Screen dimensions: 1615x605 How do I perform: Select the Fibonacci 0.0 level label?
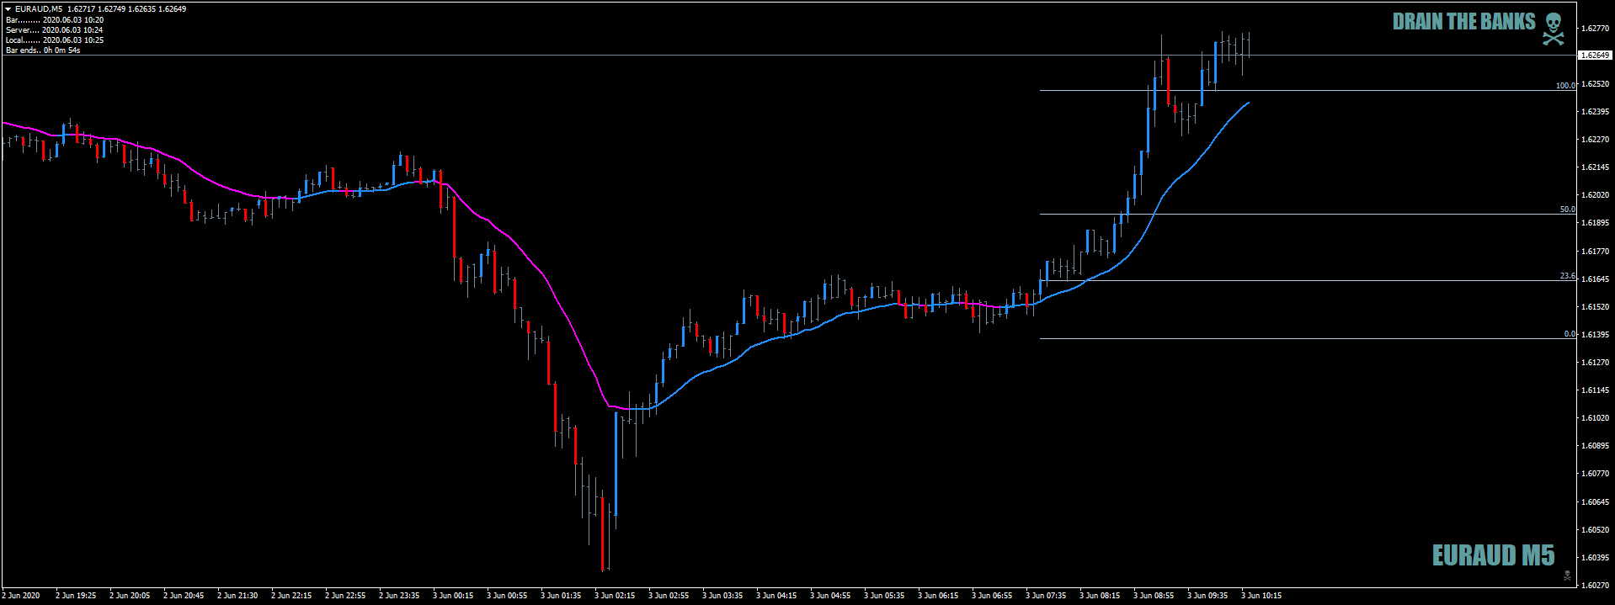point(1569,334)
